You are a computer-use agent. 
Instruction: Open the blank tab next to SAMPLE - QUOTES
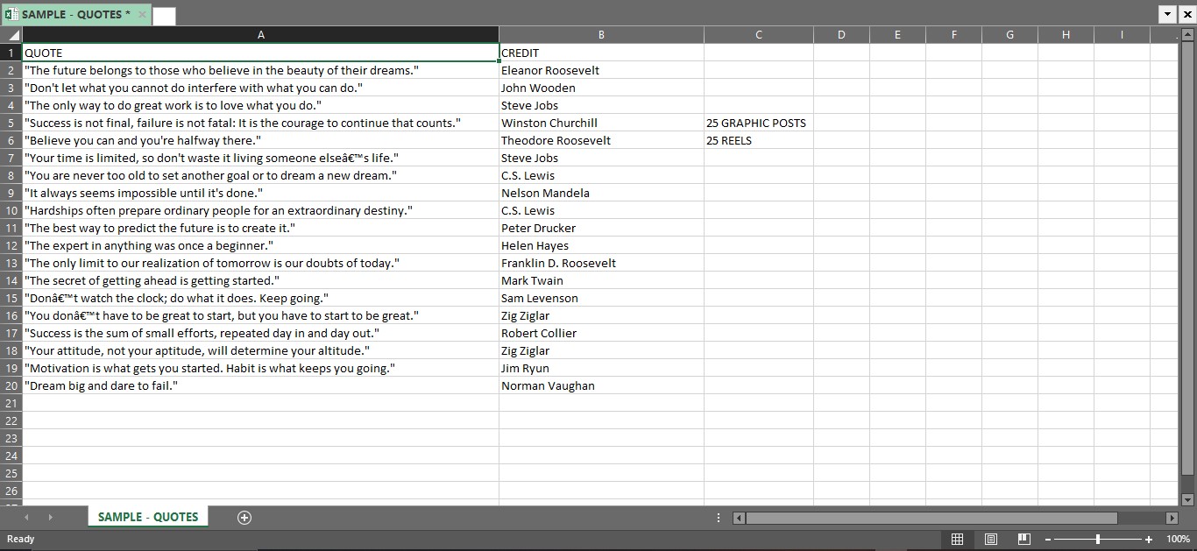164,16
